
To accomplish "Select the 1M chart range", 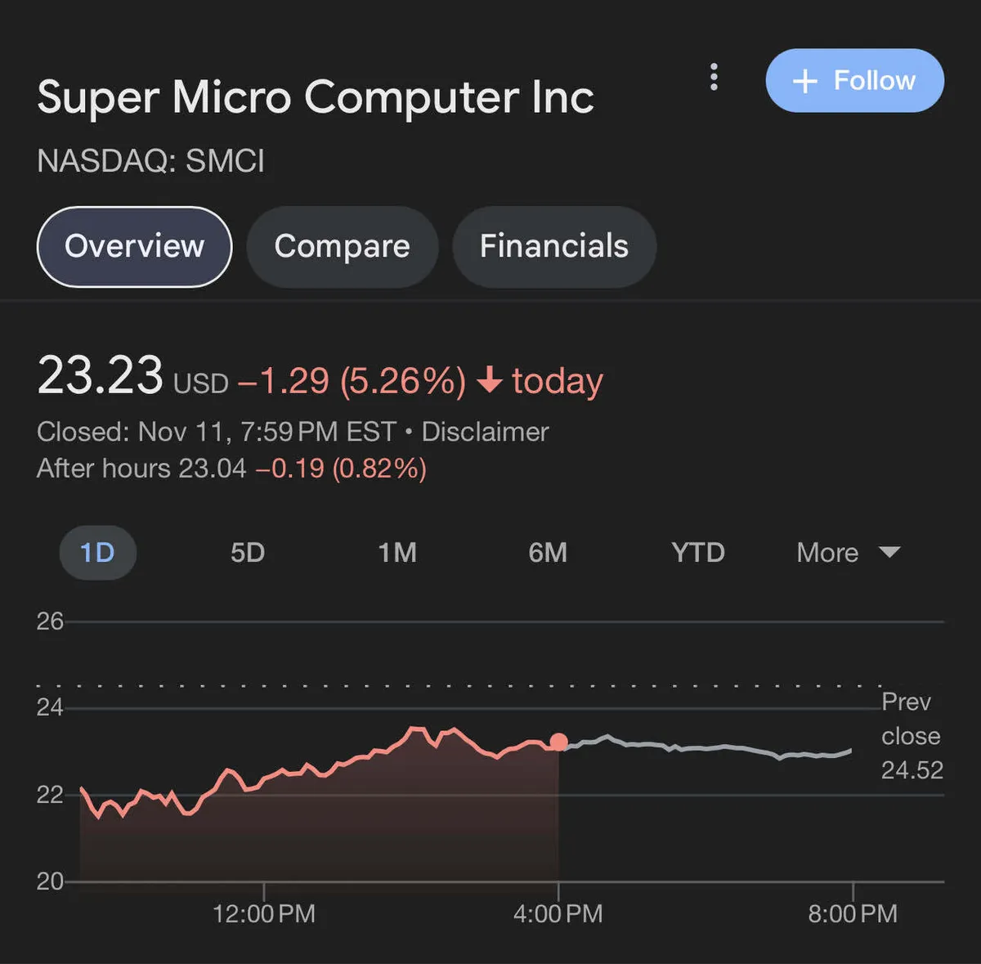I will 397,553.
